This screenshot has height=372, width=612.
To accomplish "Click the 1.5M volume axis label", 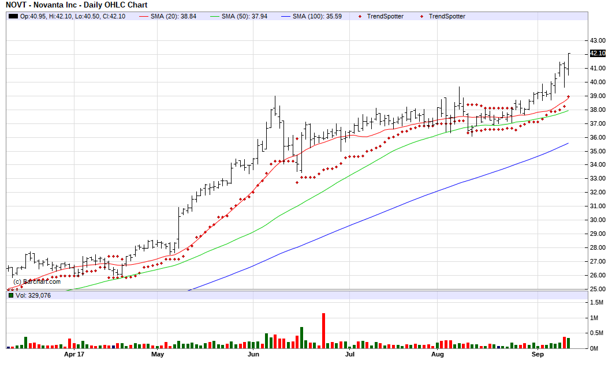I will 596,303.
